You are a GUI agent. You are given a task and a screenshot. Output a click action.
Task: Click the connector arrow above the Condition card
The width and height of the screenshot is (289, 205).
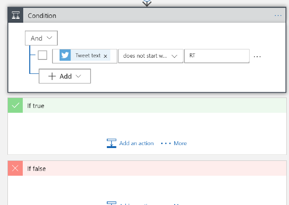(147, 3)
